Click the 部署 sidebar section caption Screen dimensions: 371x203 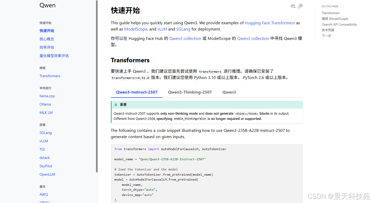coord(43,125)
